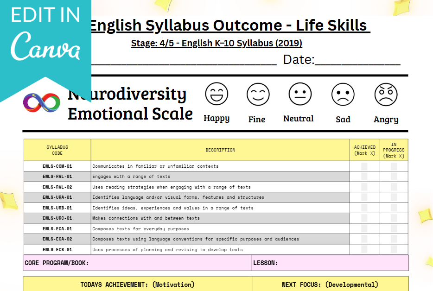Click 'Identifies ideas, experiences and values' description
The height and width of the screenshot is (291, 433).
173,208
